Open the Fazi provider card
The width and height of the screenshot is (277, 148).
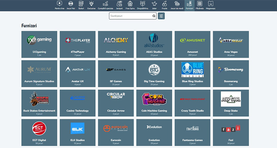pos(231,132)
